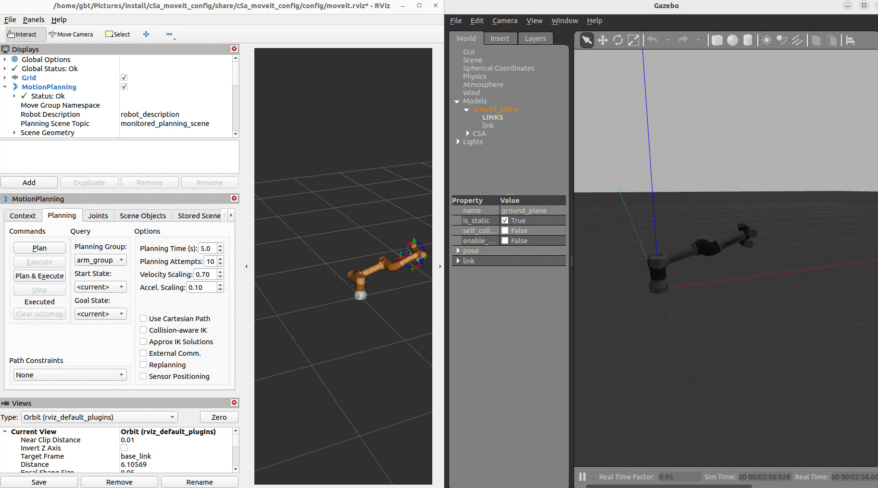Click the Velocity Scaling input field
The image size is (878, 488).
tap(204, 275)
